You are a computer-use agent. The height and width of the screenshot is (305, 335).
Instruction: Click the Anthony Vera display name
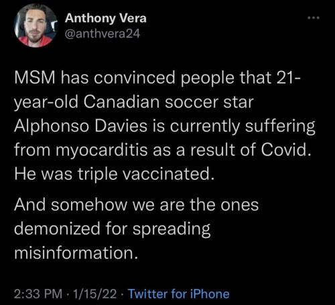point(106,18)
